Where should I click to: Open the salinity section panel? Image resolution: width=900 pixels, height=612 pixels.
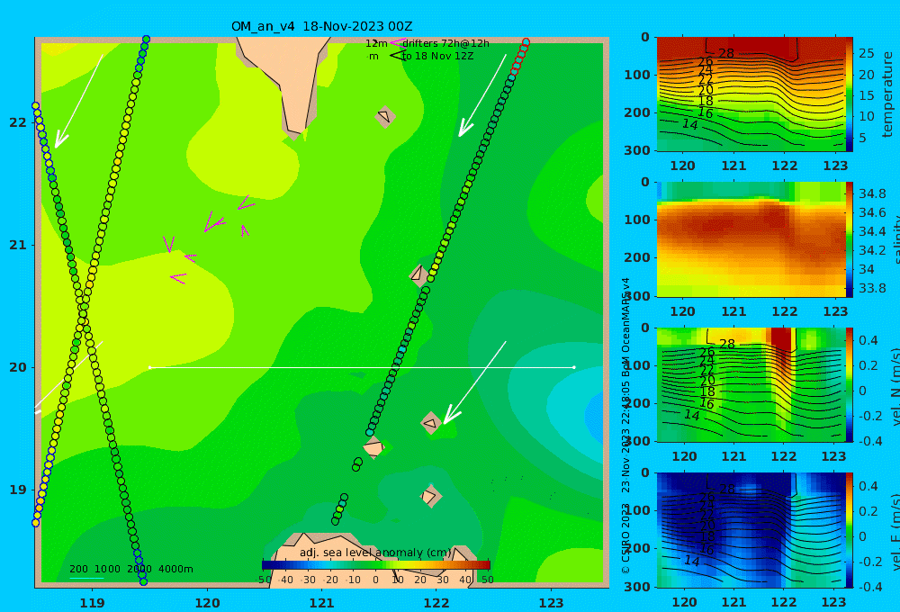(751, 239)
